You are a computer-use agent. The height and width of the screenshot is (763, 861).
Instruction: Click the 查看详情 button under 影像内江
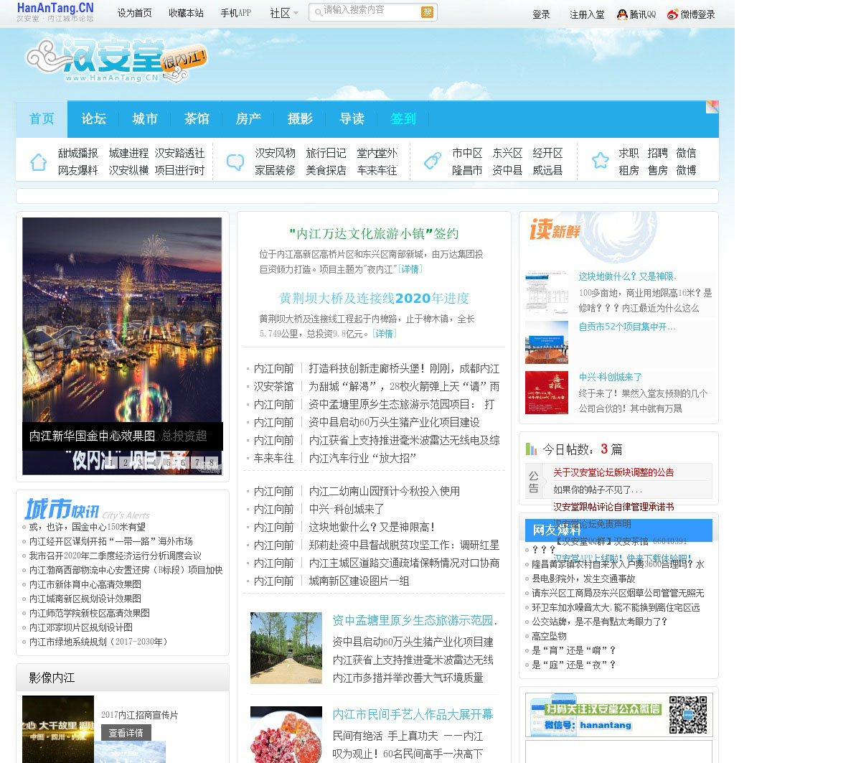coord(126,733)
